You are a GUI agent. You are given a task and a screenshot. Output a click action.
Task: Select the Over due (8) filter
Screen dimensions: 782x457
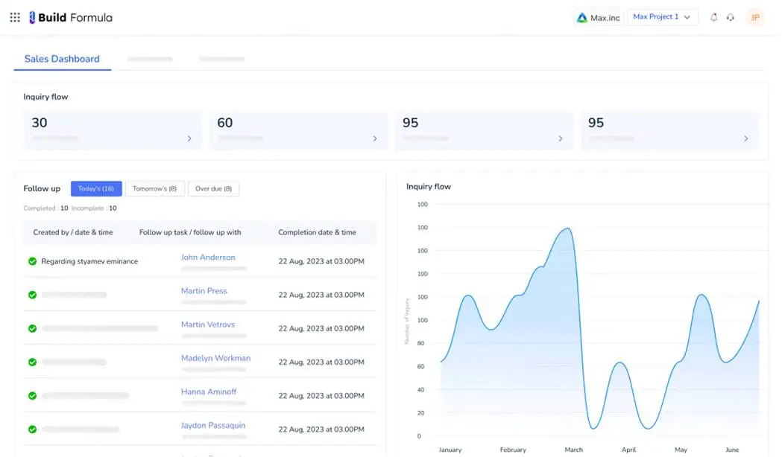click(213, 189)
